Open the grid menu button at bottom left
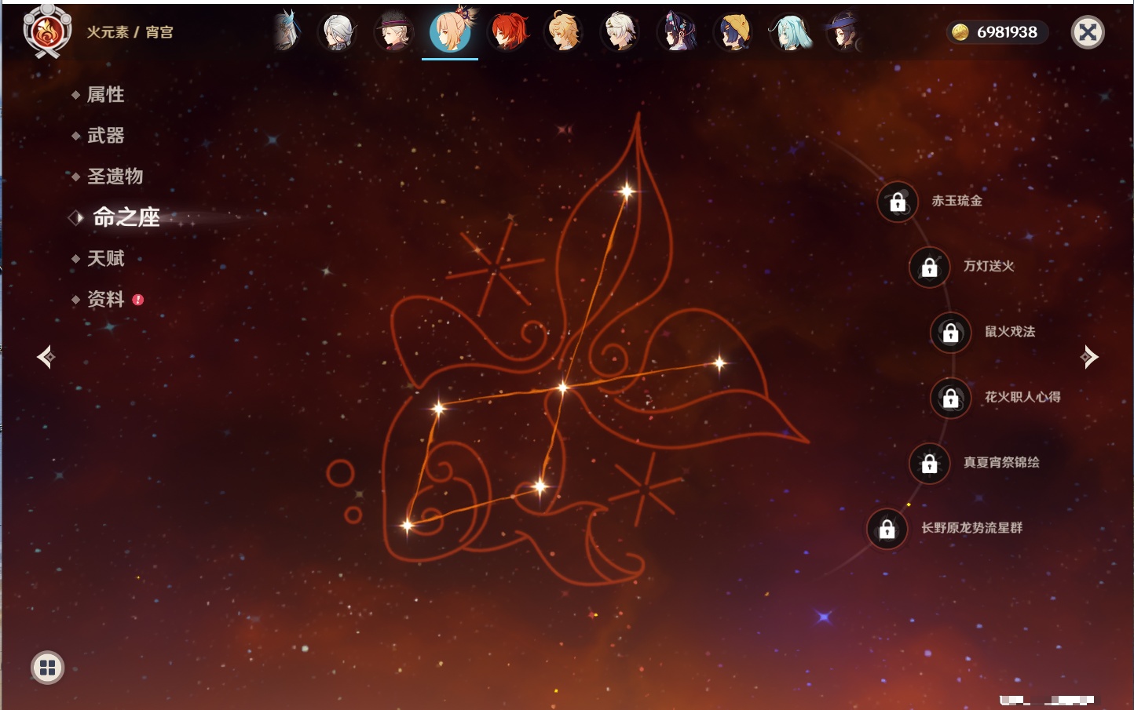 pyautogui.click(x=47, y=668)
